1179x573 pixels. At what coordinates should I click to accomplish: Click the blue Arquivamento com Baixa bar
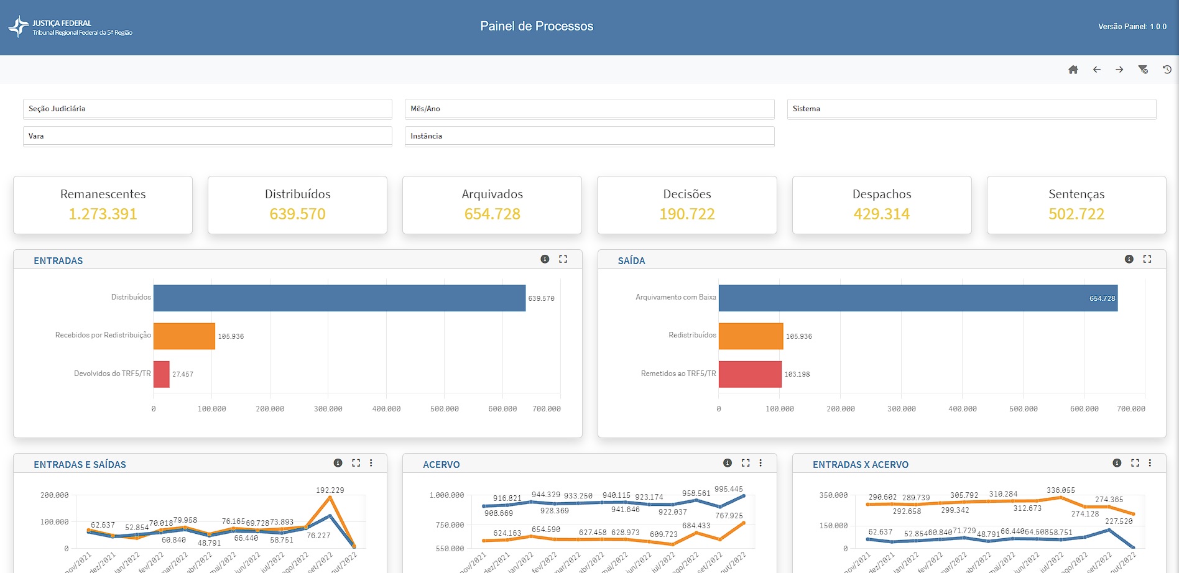[918, 298]
